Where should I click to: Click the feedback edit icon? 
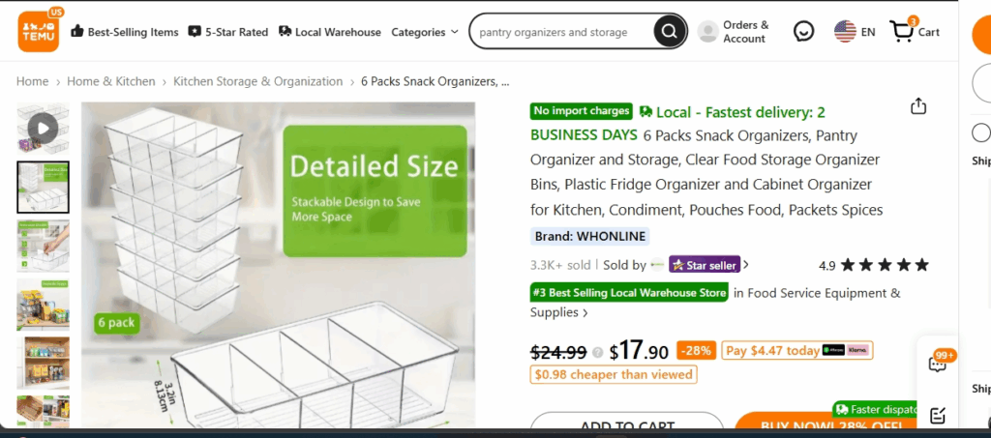click(x=938, y=416)
